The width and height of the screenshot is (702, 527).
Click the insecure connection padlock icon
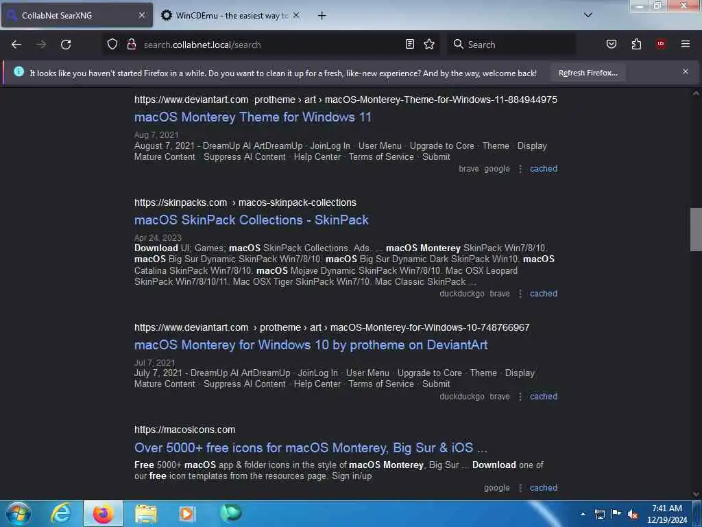(131, 44)
